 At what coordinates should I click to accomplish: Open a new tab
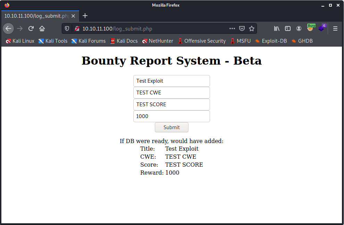point(85,16)
